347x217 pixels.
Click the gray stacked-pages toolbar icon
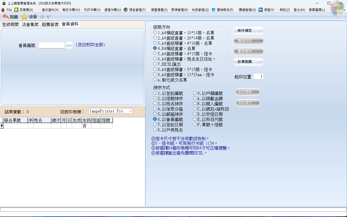tap(42, 17)
